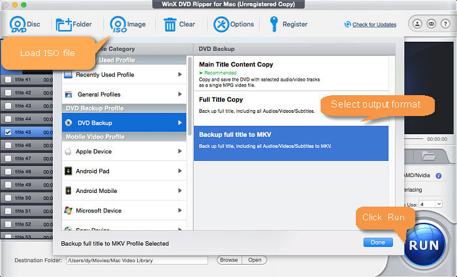Click the update refresh icon

(x=347, y=25)
